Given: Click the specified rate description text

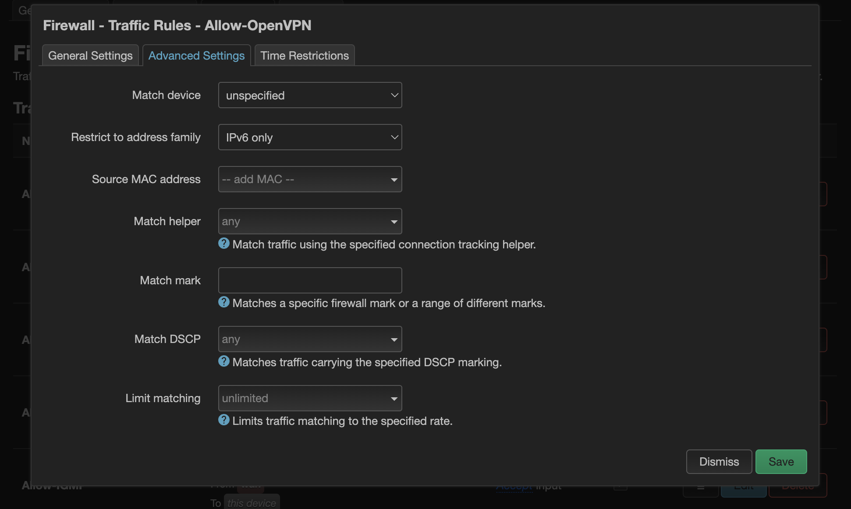Looking at the screenshot, I should (x=342, y=421).
